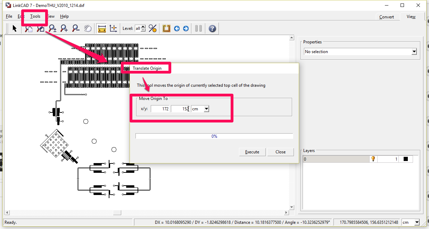This screenshot has height=229, width=429.
Task: Click the black color swatch for layer 0
Action: click(405, 159)
